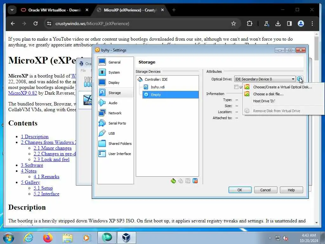Launch Firefox from taskbar

pos(48,238)
